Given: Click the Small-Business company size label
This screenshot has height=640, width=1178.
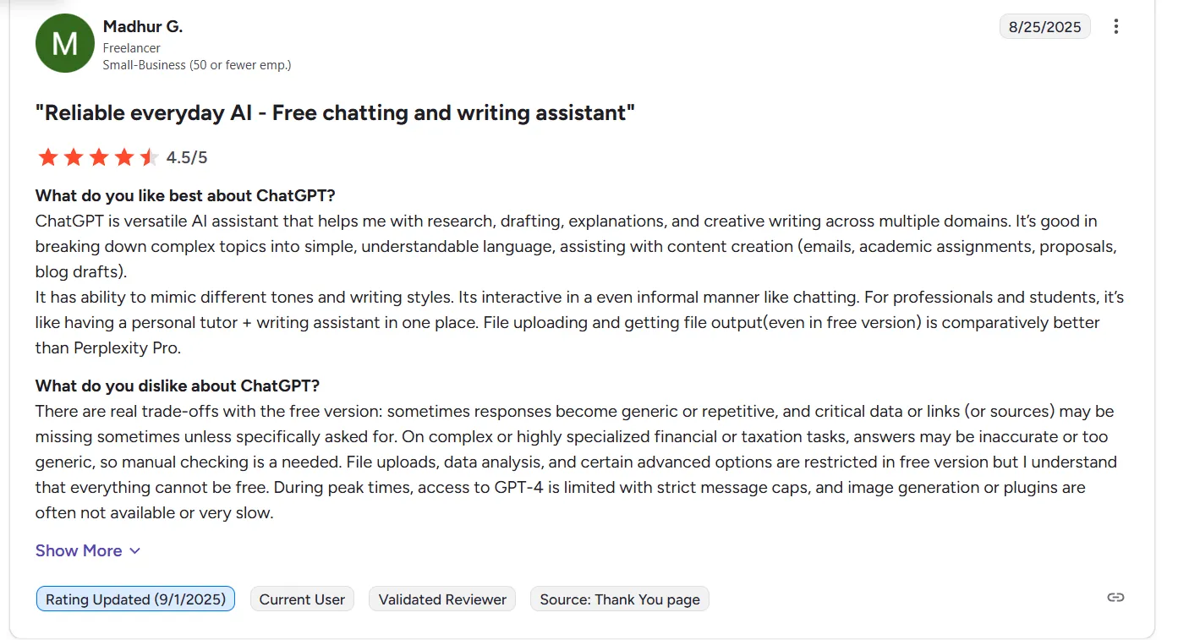Looking at the screenshot, I should pos(197,65).
